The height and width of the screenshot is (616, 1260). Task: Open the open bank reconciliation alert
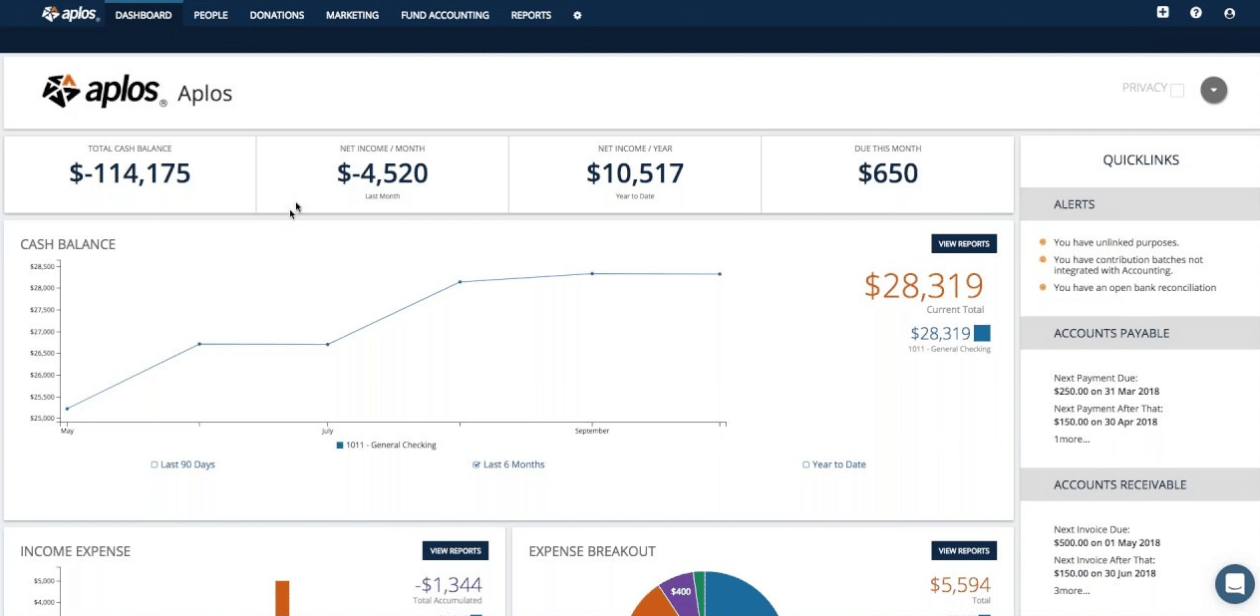coord(1134,288)
